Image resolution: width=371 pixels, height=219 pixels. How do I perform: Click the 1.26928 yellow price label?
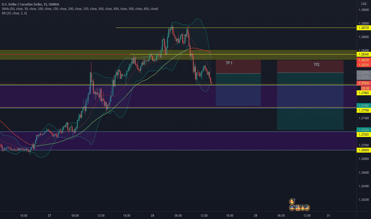[363, 150]
